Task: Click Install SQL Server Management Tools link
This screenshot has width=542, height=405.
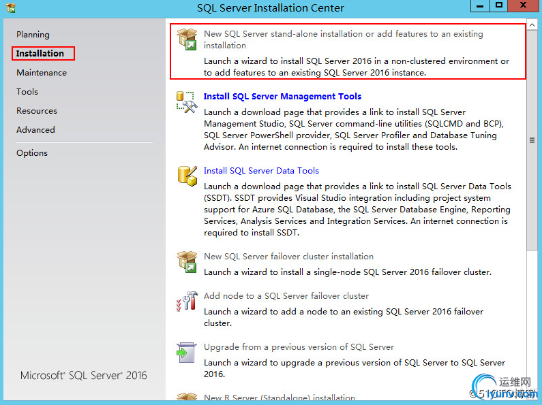Action: [x=282, y=96]
